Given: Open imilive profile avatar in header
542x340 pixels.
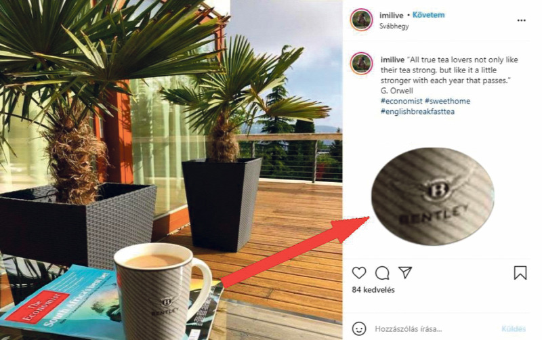Looking at the screenshot, I should pos(361,20).
